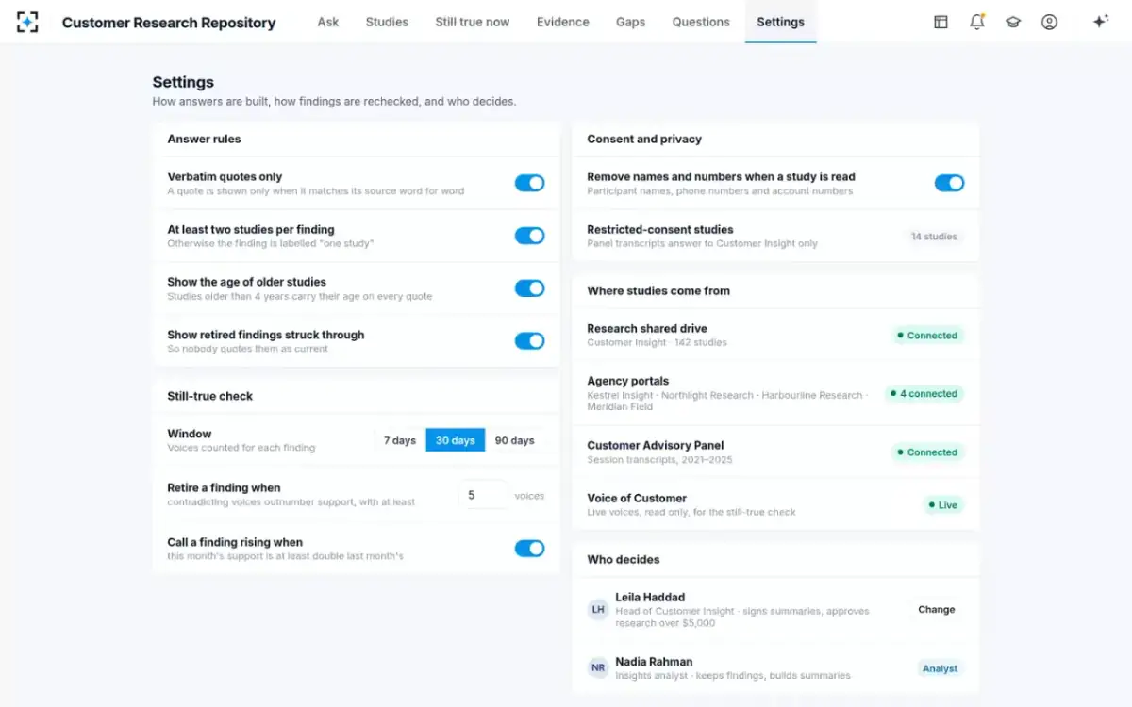1132x707 pixels.
Task: Click the Consent and privacy heading
Action: click(644, 139)
